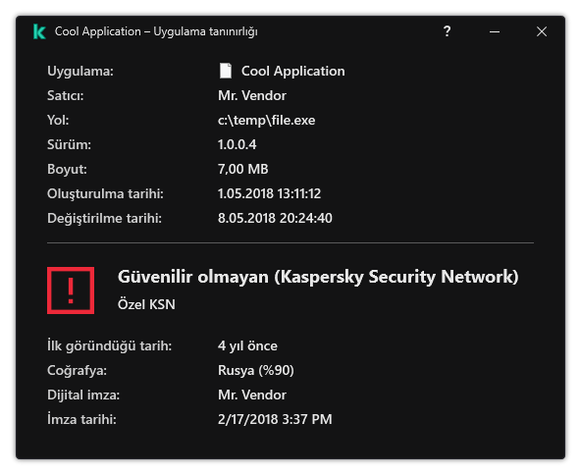This screenshot has height=475, width=581.
Task: Click the Kaspersky logo in title bar
Action: (x=39, y=31)
